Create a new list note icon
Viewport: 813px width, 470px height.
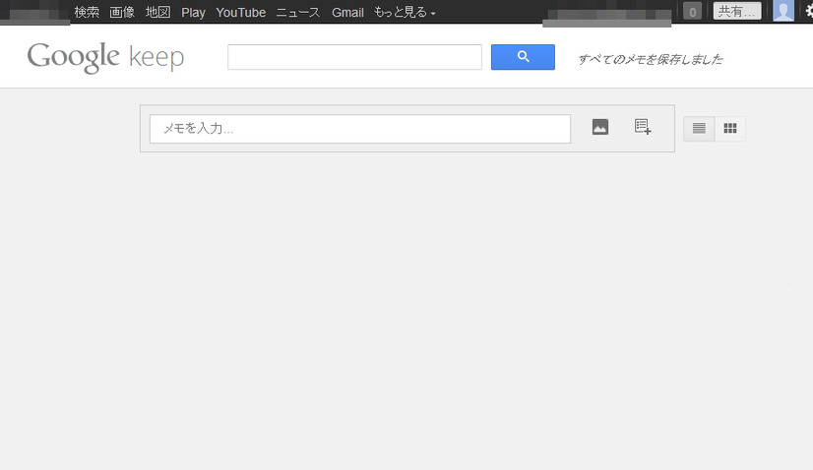point(643,127)
